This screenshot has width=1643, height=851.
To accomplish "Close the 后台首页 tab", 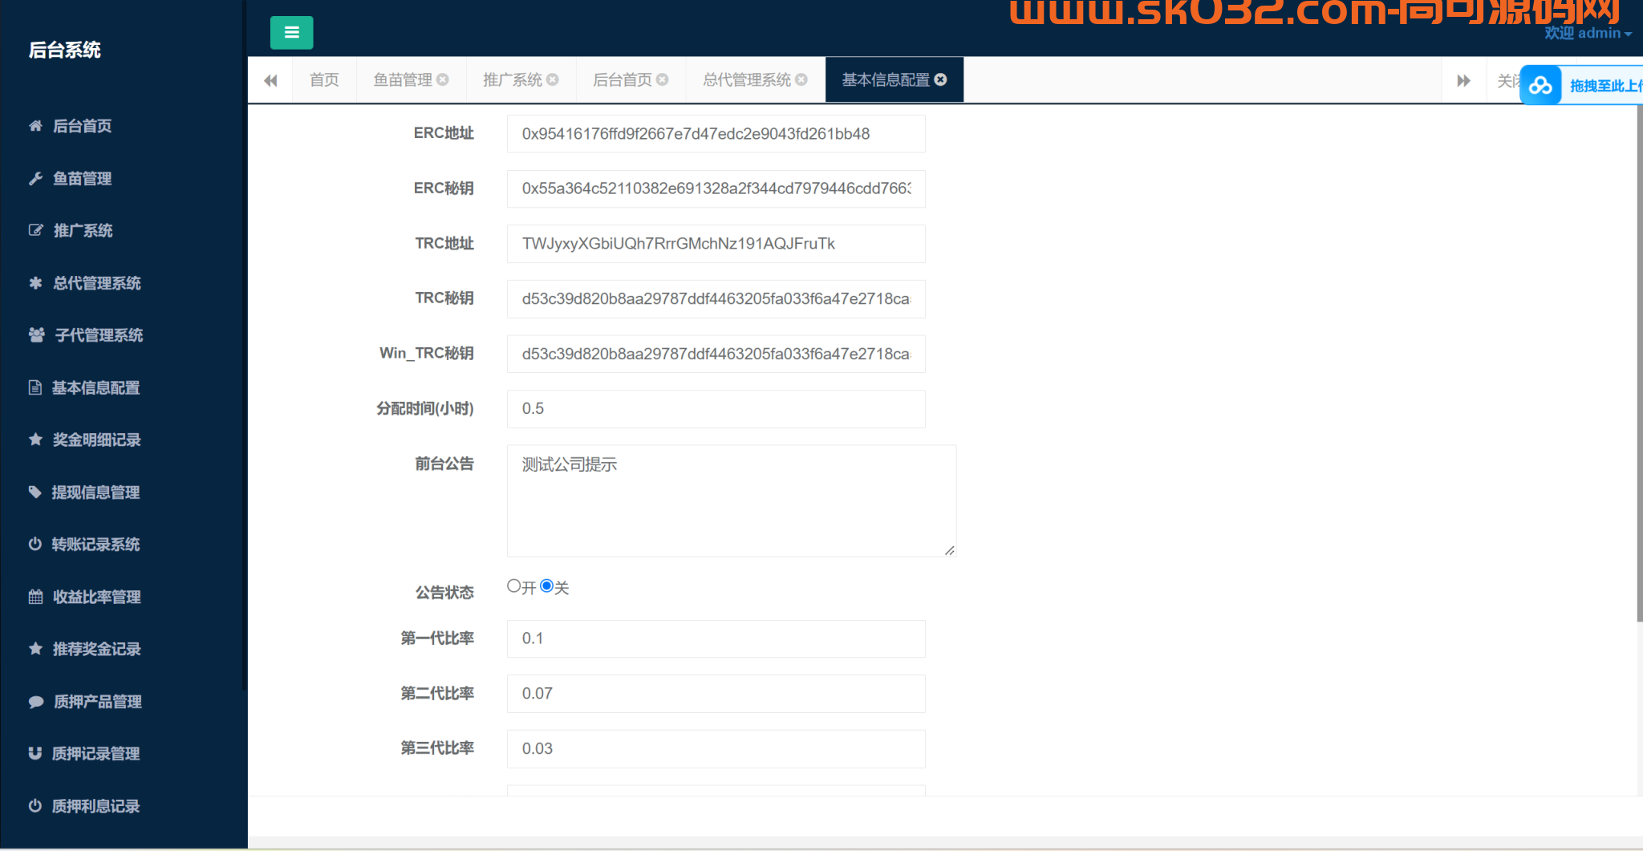I will (x=663, y=79).
